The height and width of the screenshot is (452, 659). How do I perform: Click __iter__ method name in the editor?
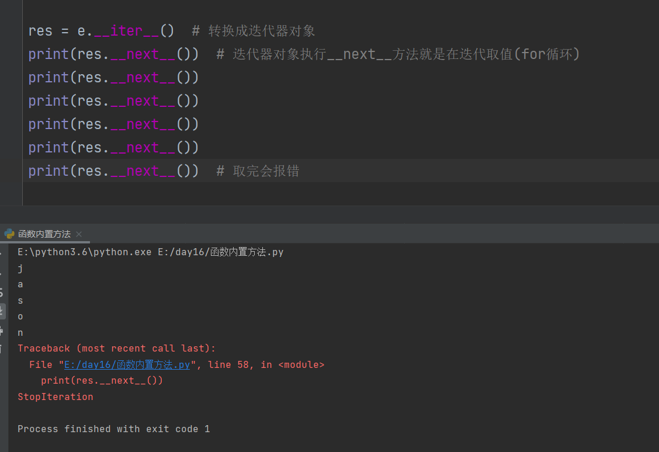[127, 31]
